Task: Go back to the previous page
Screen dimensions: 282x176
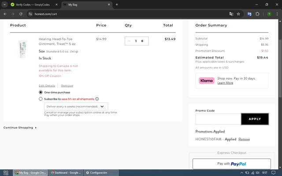Action: coord(5,14)
